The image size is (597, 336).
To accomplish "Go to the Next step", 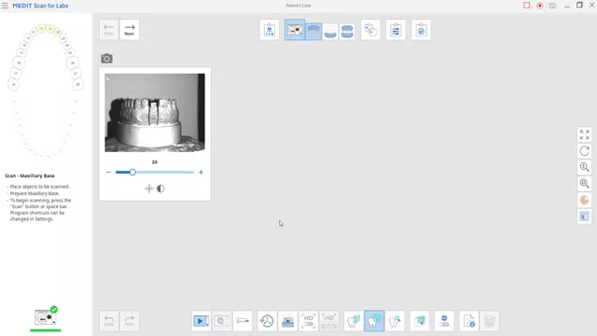I will (x=130, y=30).
